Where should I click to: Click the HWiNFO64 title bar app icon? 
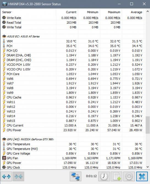pyautogui.click(x=4, y=4)
